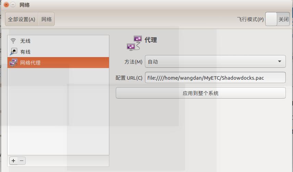Click the wireless Wi-Fi icon
293x172 pixels.
click(x=13, y=40)
